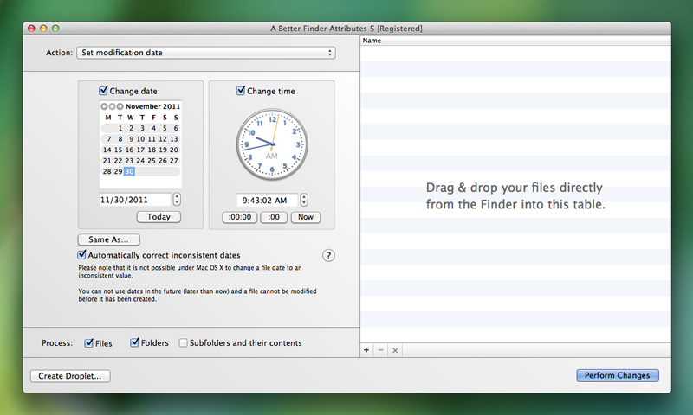Go to previous month in calendar
The width and height of the screenshot is (693, 415).
pyautogui.click(x=104, y=106)
